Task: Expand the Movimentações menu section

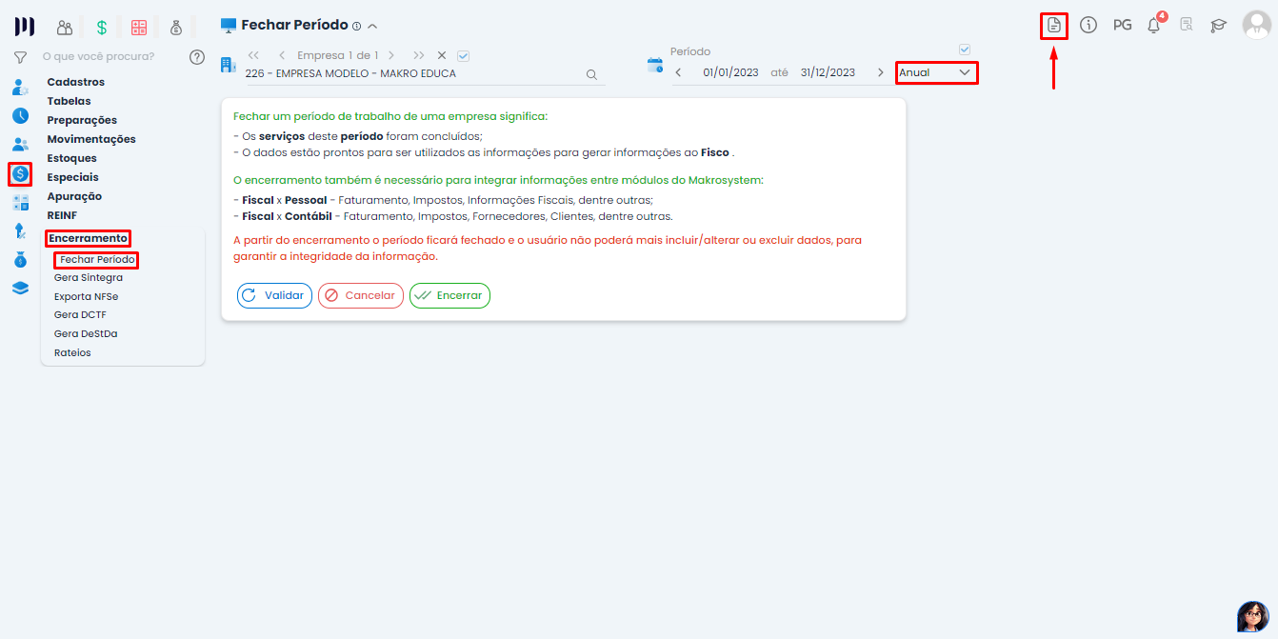Action: point(91,139)
